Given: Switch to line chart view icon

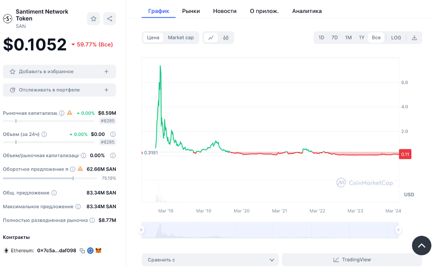Looking at the screenshot, I should (211, 38).
